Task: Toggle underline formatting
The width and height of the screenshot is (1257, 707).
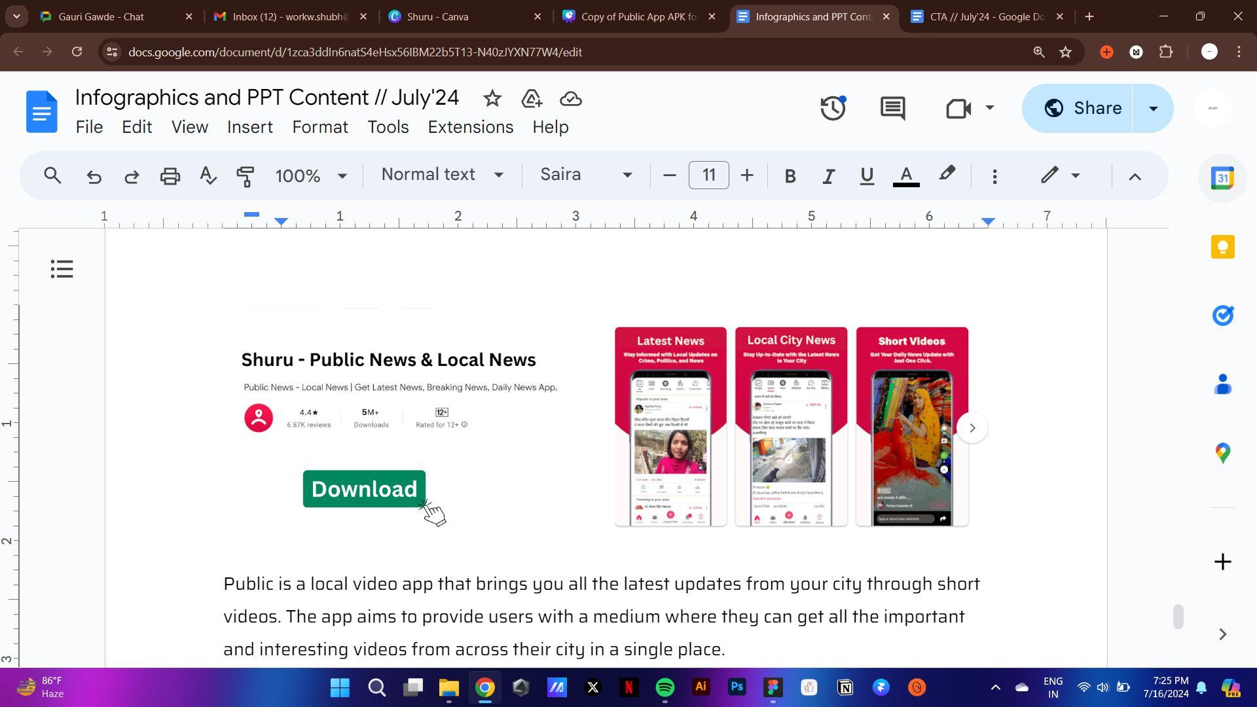Action: tap(867, 175)
